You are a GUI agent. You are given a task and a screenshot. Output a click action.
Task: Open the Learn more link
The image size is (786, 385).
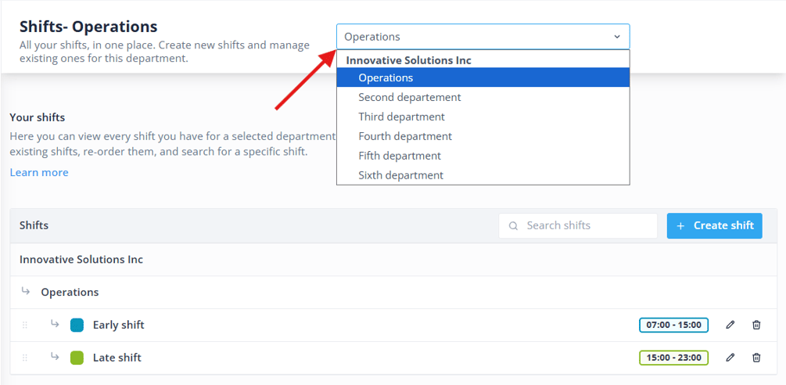click(39, 172)
